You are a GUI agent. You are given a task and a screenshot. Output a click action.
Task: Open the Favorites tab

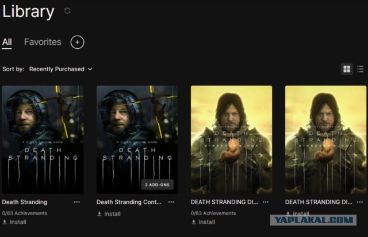(x=43, y=42)
